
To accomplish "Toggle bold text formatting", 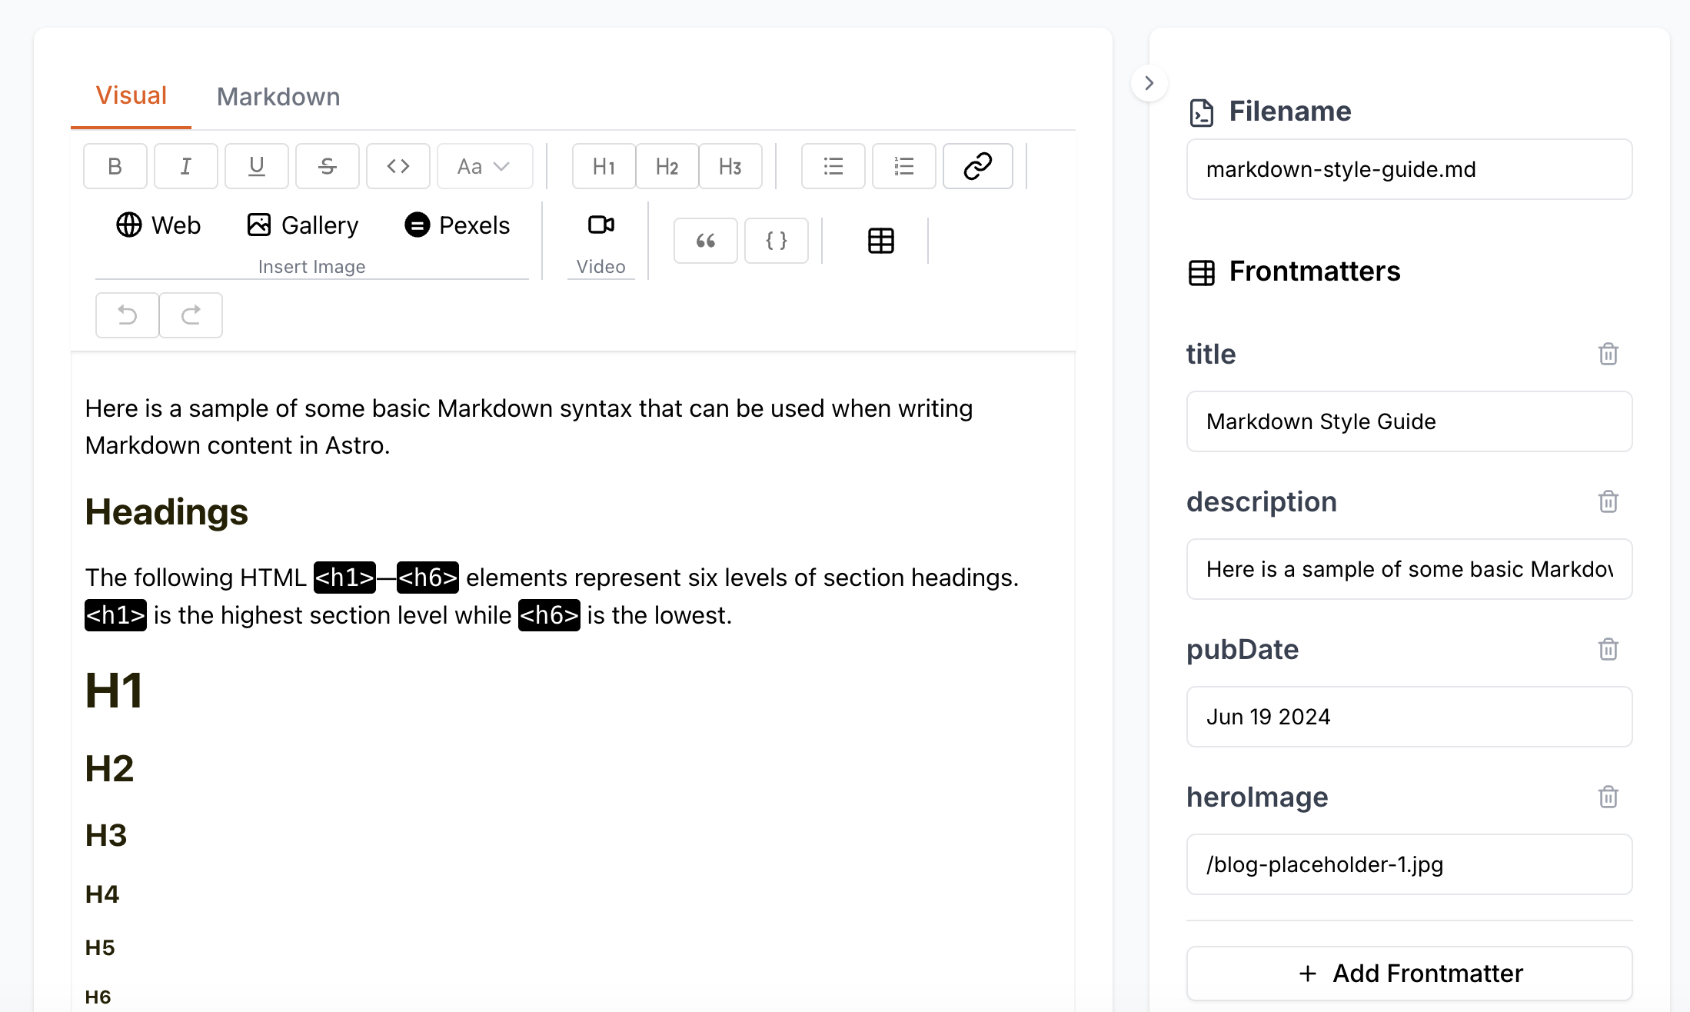I will [115, 166].
